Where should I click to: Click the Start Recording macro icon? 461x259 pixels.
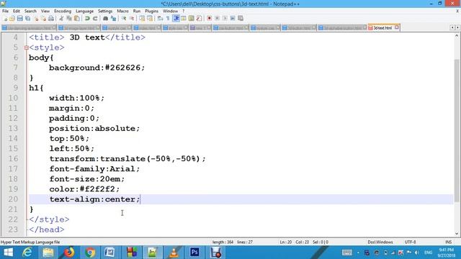[209, 19]
